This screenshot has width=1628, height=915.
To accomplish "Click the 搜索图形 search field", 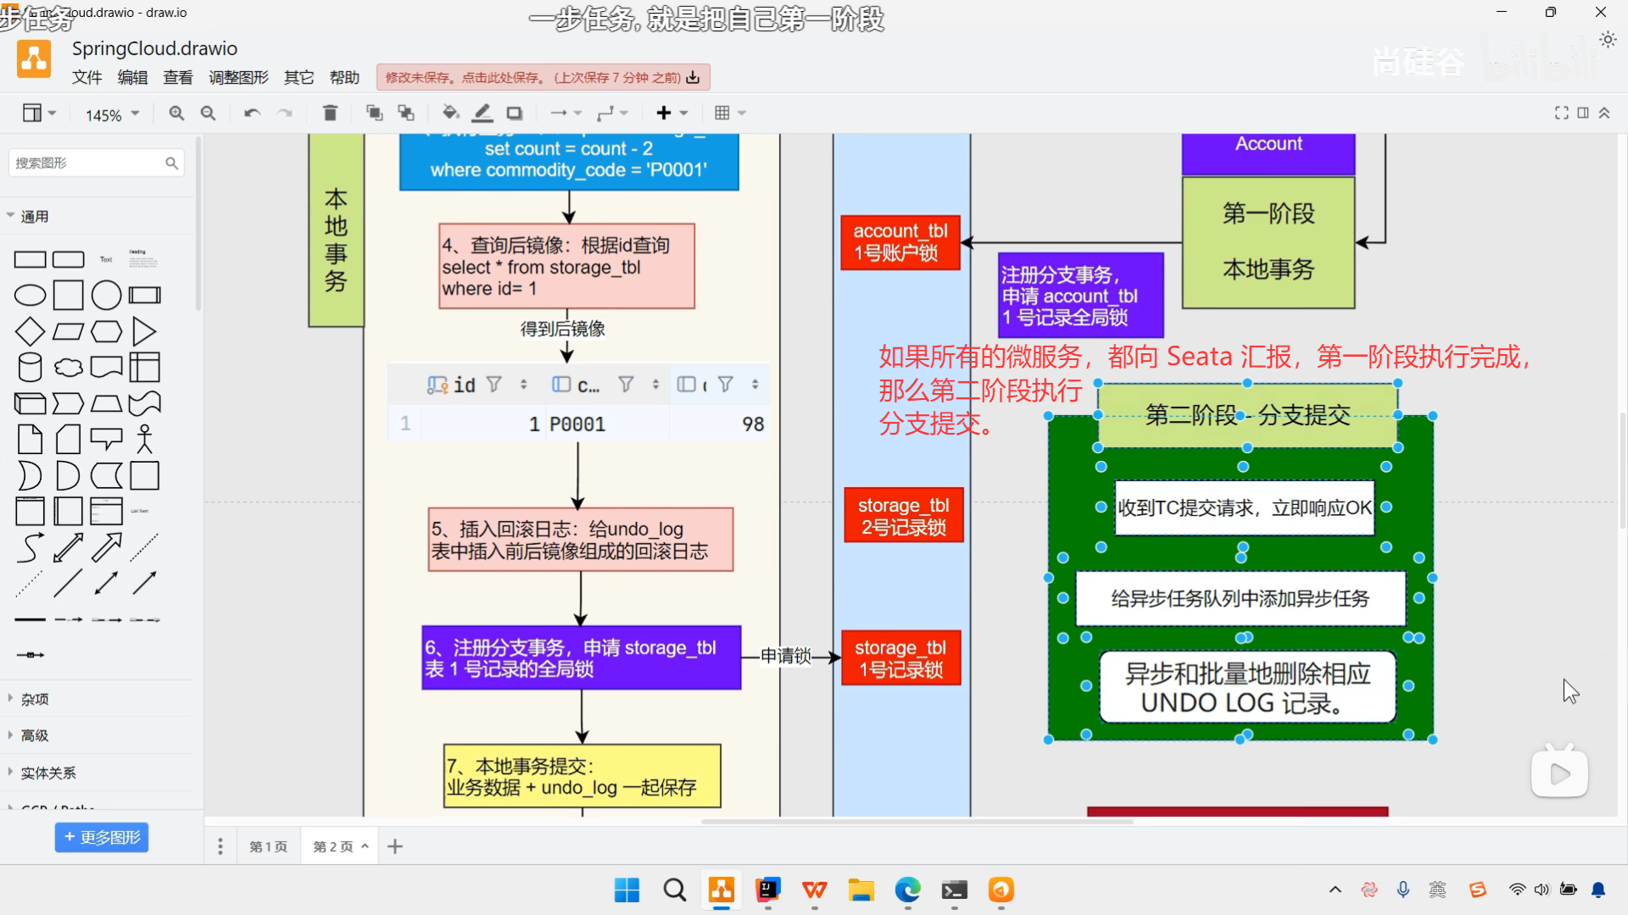I will point(85,163).
